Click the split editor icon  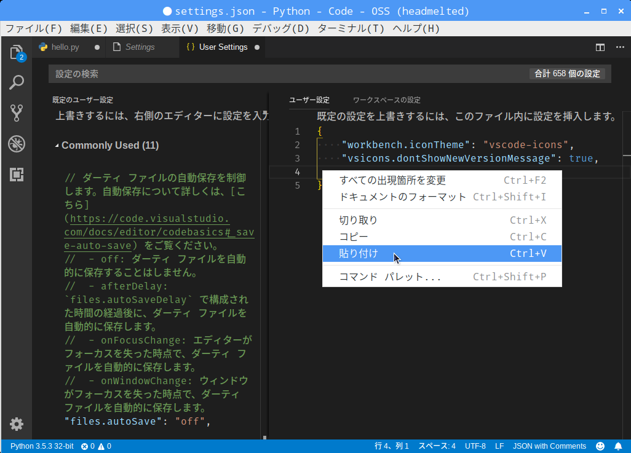point(600,47)
